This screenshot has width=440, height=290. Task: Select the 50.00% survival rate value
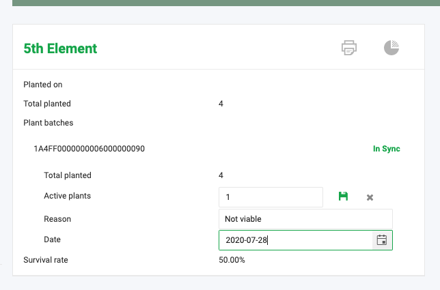232,260
